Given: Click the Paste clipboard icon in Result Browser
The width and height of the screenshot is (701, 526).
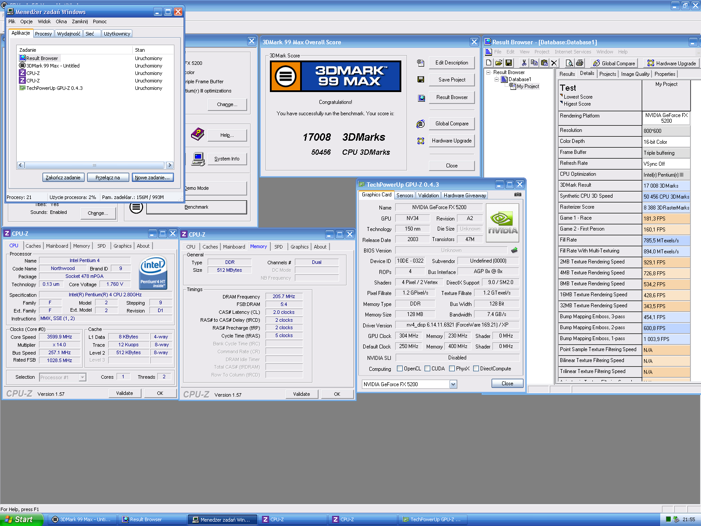Looking at the screenshot, I should pyautogui.click(x=544, y=63).
